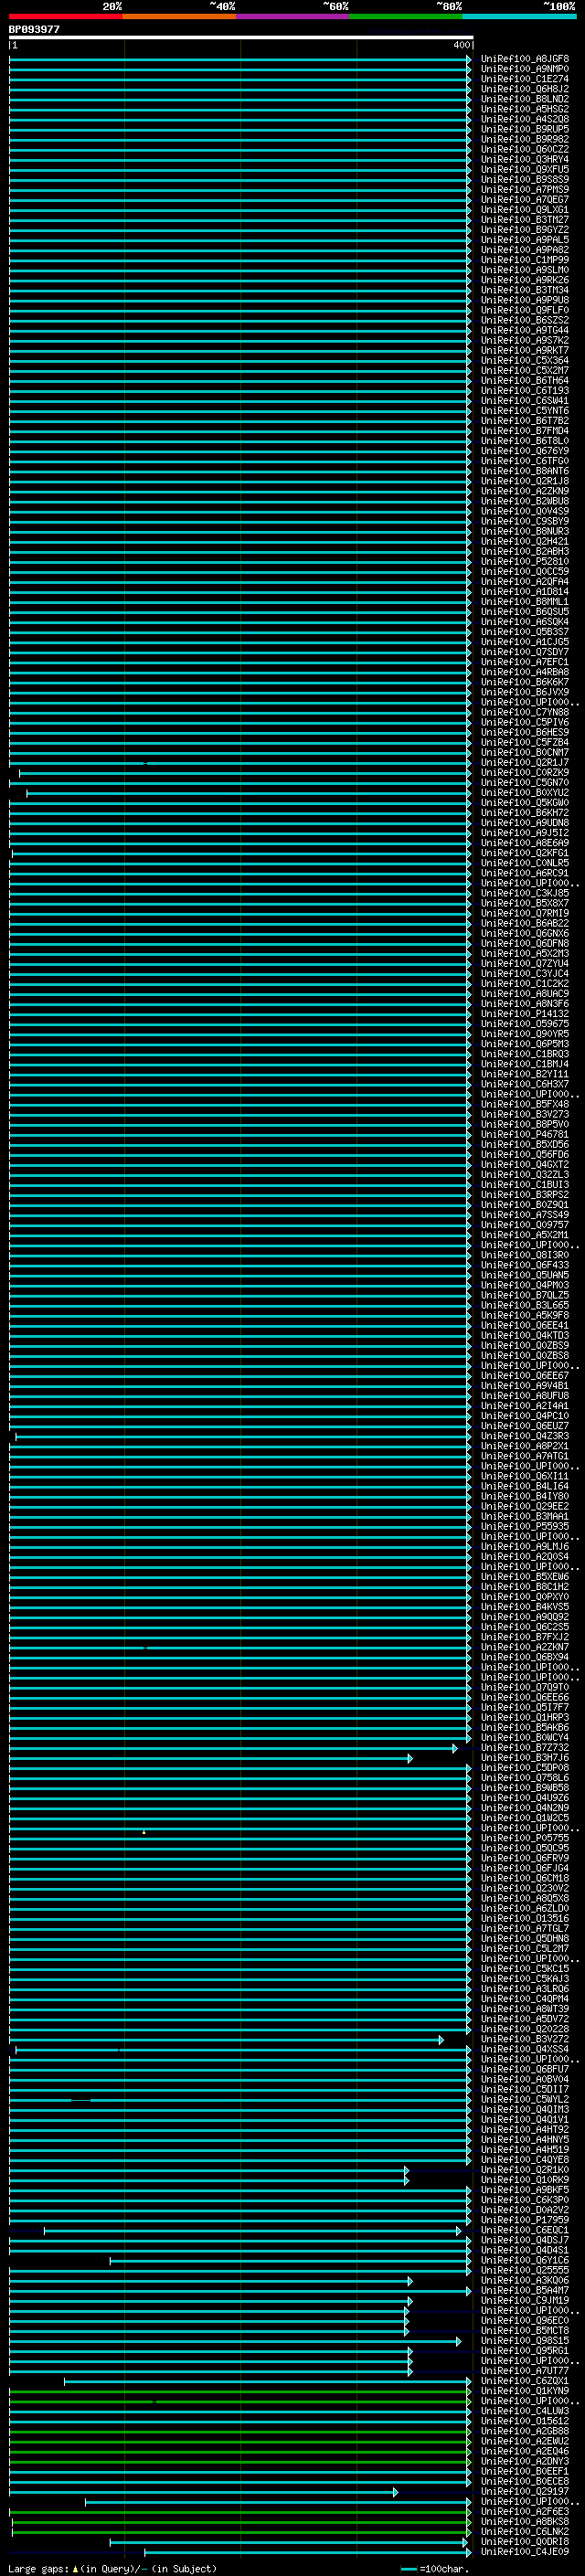
Task: Select label UniRef100_C9JM19
Action: pyautogui.click(x=525, y=2300)
